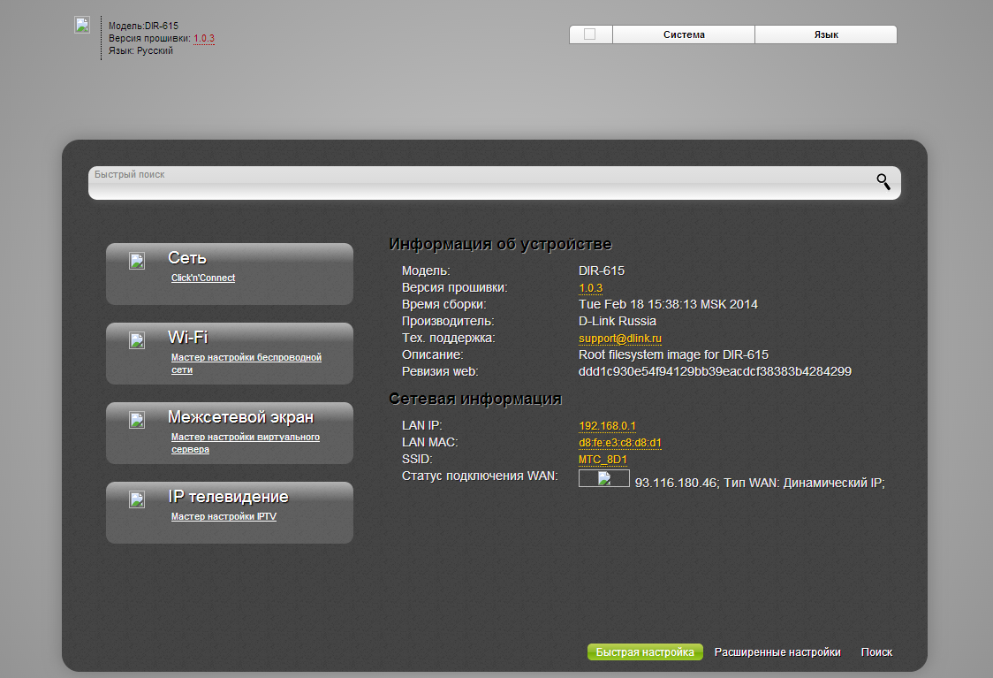
Task: Open the Система menu
Action: (684, 34)
